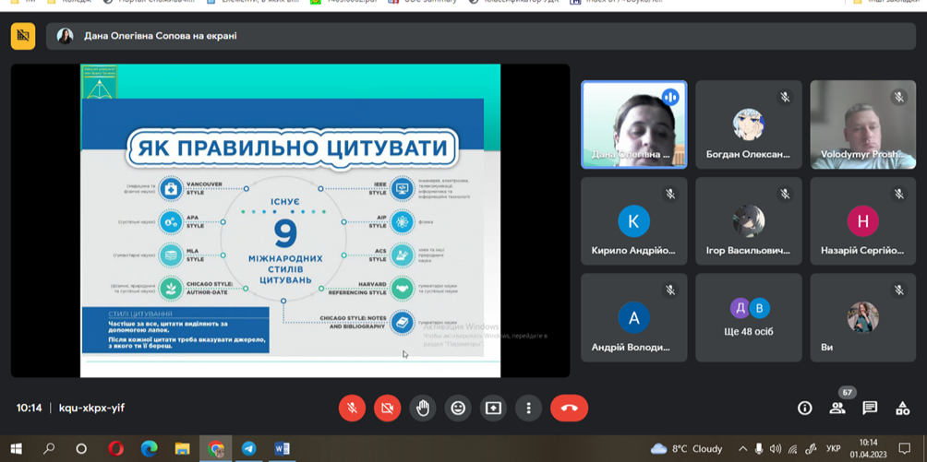Open the more options three-dot menu
Screen dimensions: 927x462
[528, 408]
